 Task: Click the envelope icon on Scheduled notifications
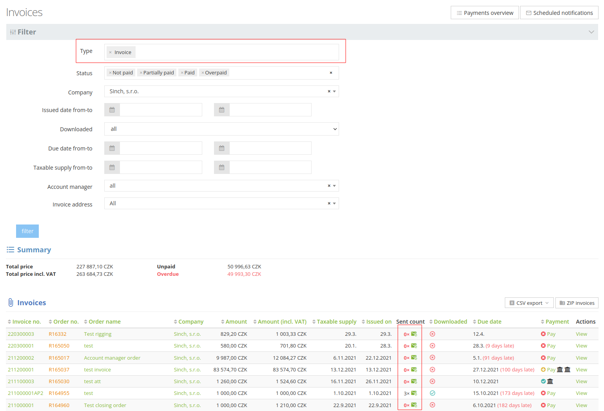coord(528,13)
